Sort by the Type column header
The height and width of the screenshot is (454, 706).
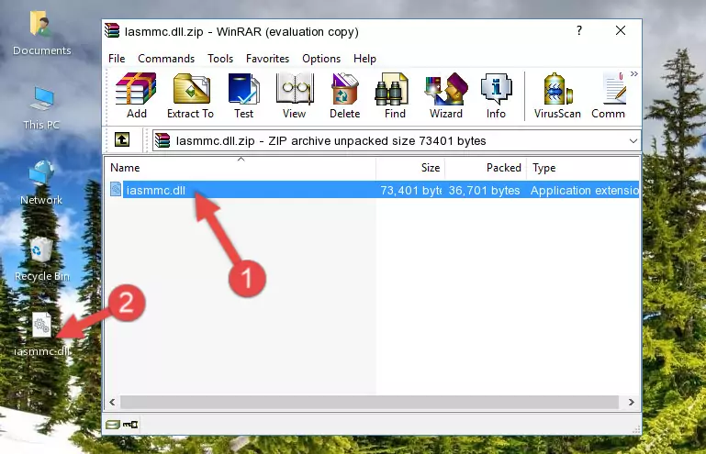(x=583, y=167)
